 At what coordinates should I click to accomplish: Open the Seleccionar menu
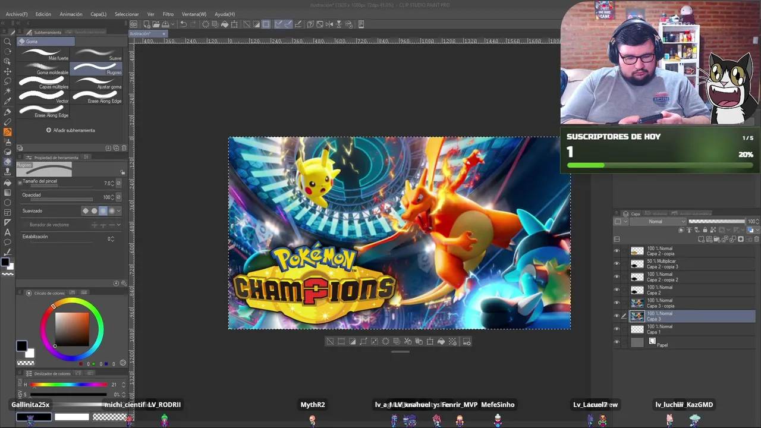pyautogui.click(x=127, y=14)
